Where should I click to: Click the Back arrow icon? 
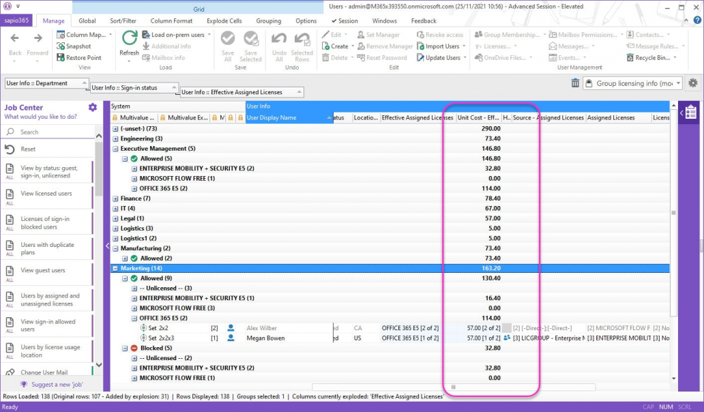(x=15, y=39)
